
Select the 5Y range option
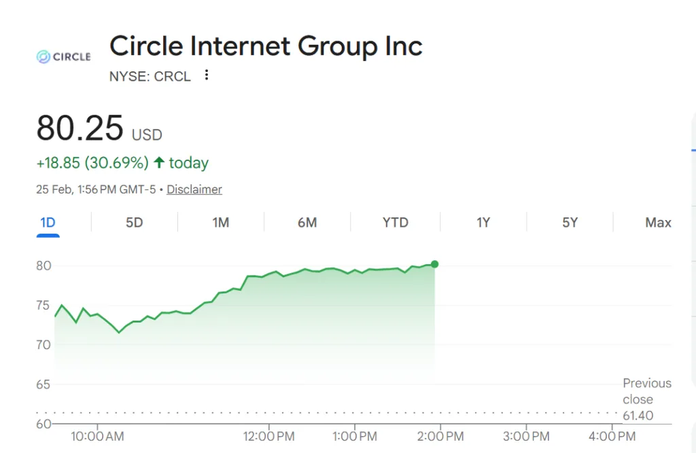(x=570, y=222)
